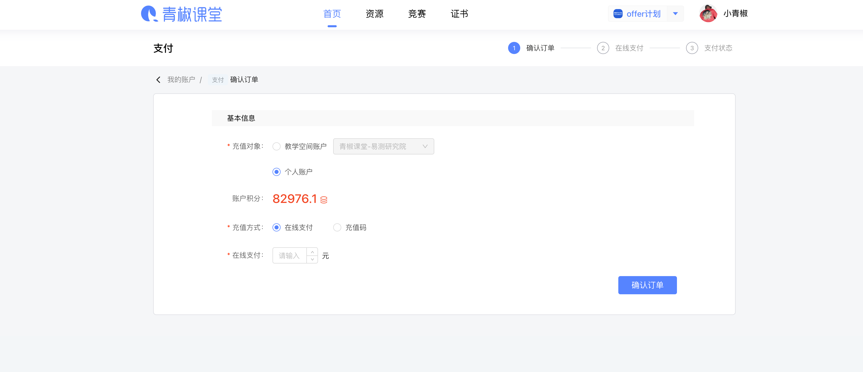Select the 个人账户 radio option

point(276,172)
